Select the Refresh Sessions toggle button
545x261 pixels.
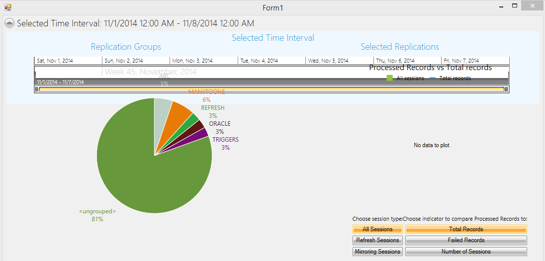377,240
